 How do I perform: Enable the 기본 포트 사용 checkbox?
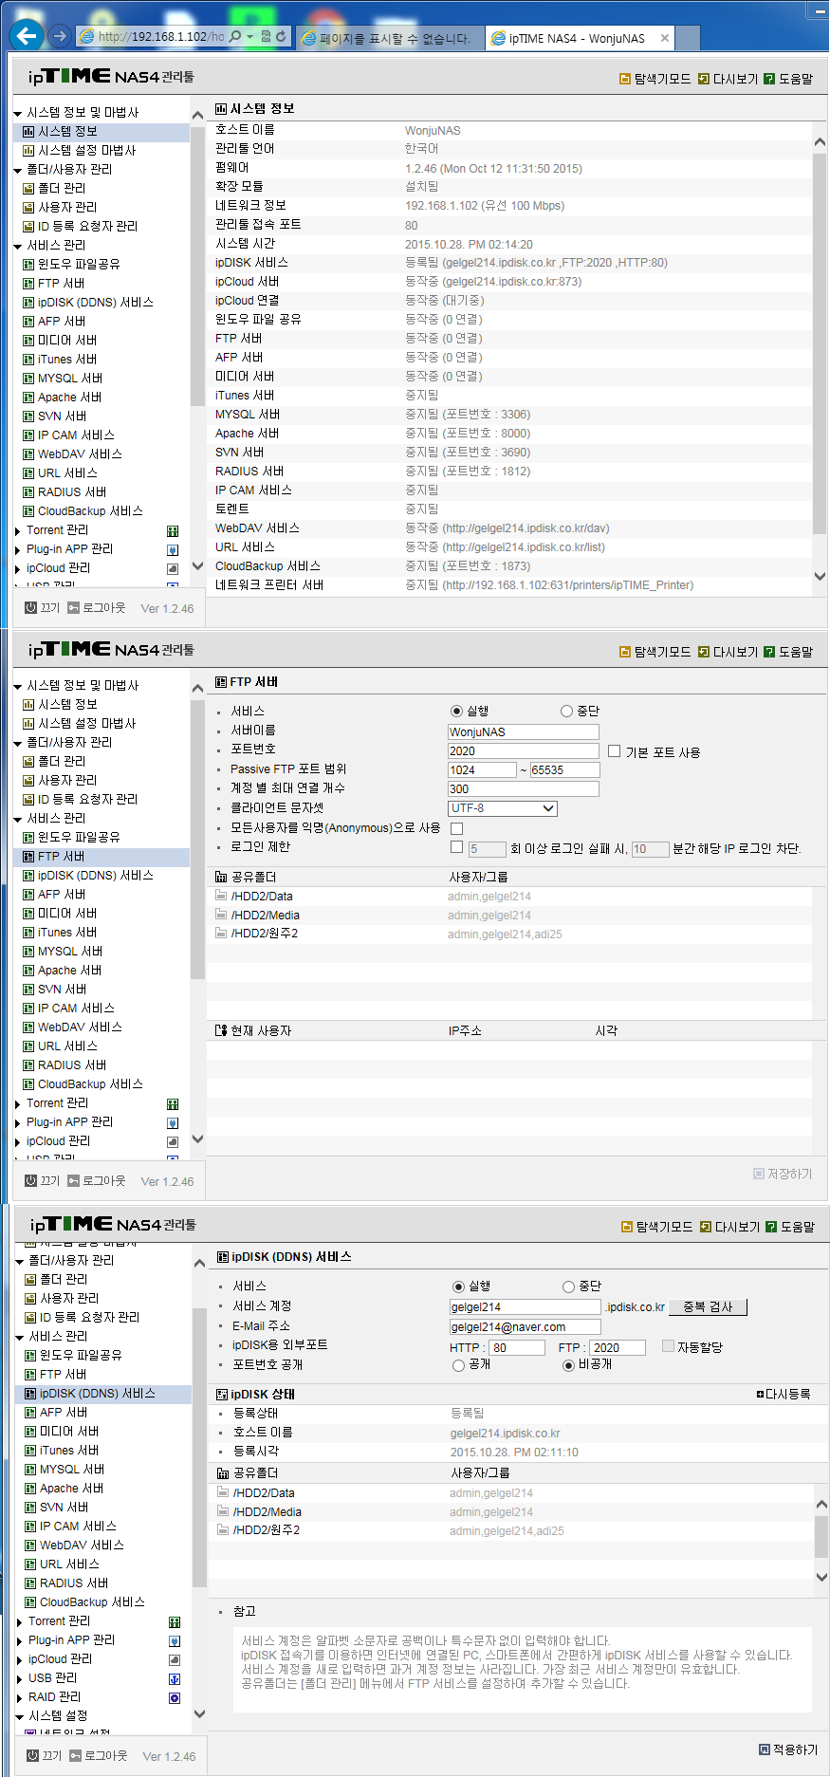615,751
